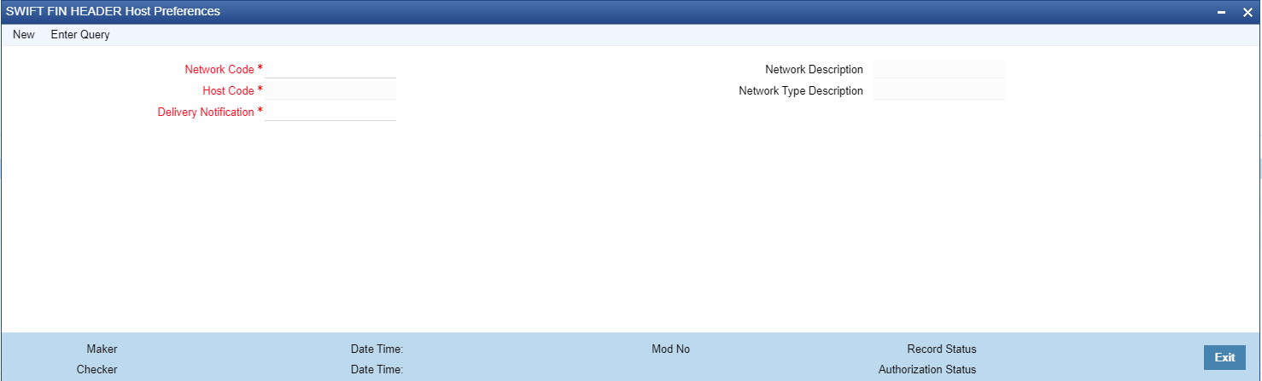Click the Authorization Status label
This screenshot has height=381, width=1262.
point(927,370)
